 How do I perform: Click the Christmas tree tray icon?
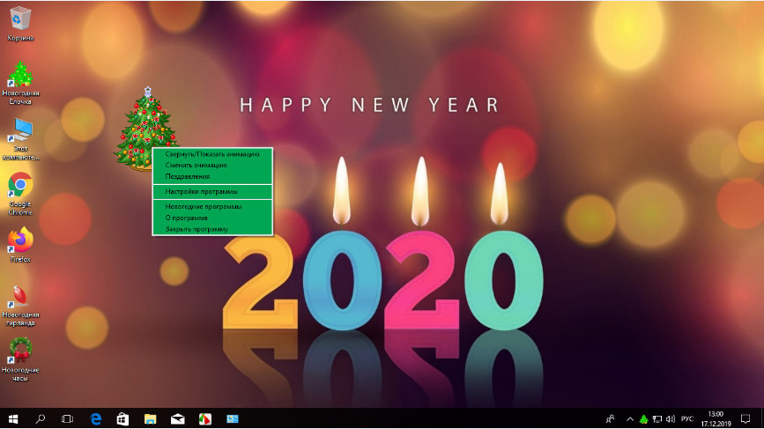click(x=643, y=418)
